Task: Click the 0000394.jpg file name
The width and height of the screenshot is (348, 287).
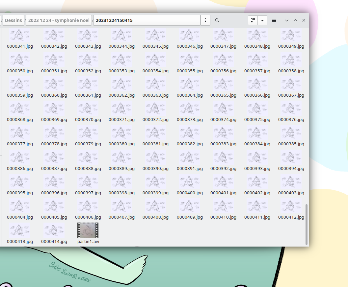Action: click(291, 168)
